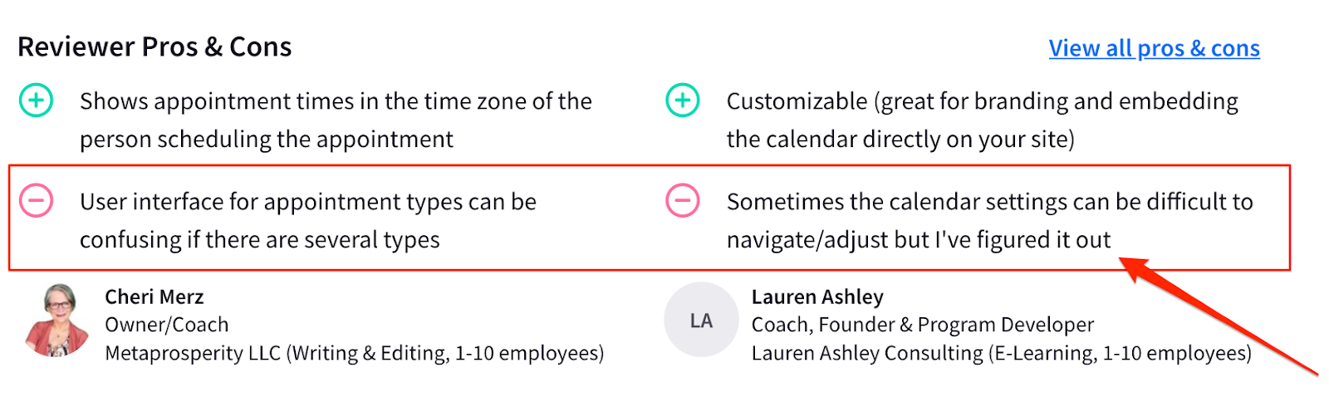The height and width of the screenshot is (402, 1329).
Task: Click the green plus icon beside time zone pro
Action: pos(36,101)
